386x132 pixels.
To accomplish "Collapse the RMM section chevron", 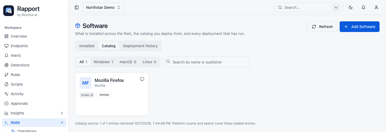I will point(62,123).
